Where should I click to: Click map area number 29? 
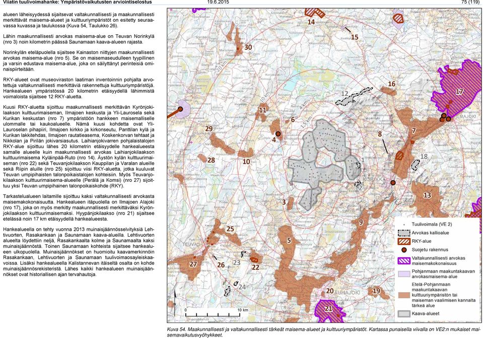click(209, 128)
